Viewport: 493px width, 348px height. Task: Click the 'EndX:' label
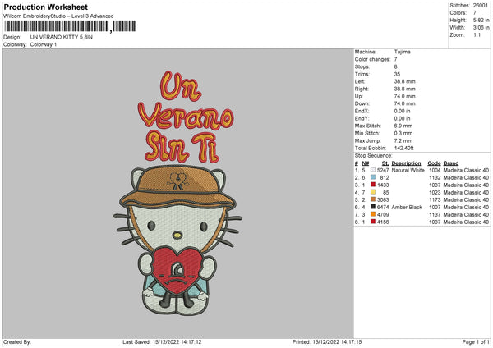coord(362,111)
